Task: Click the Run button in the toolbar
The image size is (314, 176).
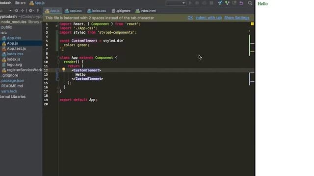Action: 190,3
